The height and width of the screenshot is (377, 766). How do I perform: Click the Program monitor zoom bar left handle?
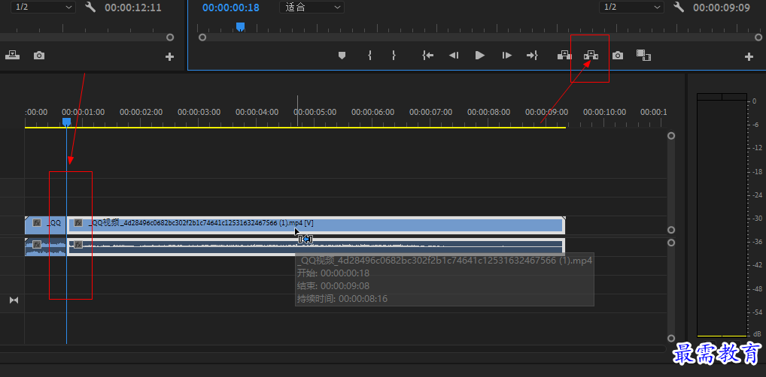(202, 37)
